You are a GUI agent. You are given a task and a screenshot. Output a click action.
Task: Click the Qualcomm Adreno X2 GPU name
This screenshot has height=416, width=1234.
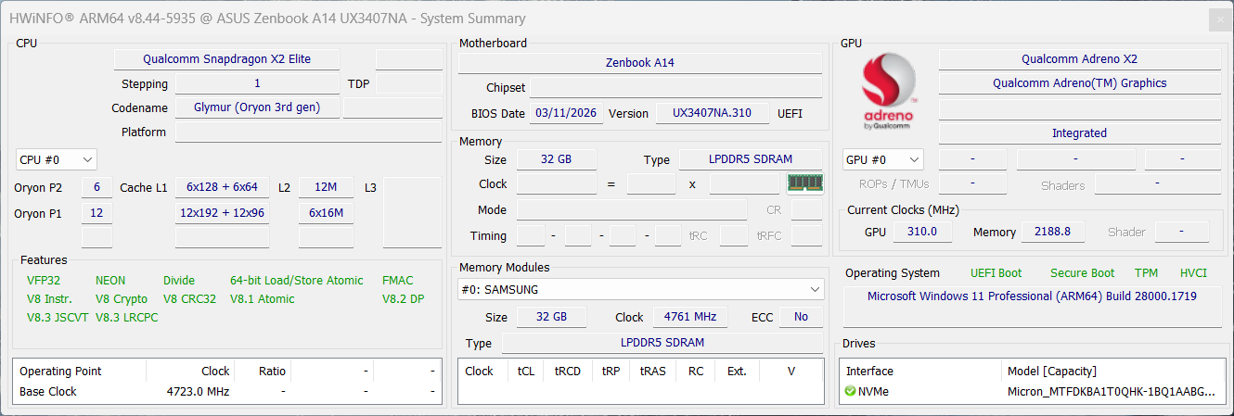click(1079, 59)
